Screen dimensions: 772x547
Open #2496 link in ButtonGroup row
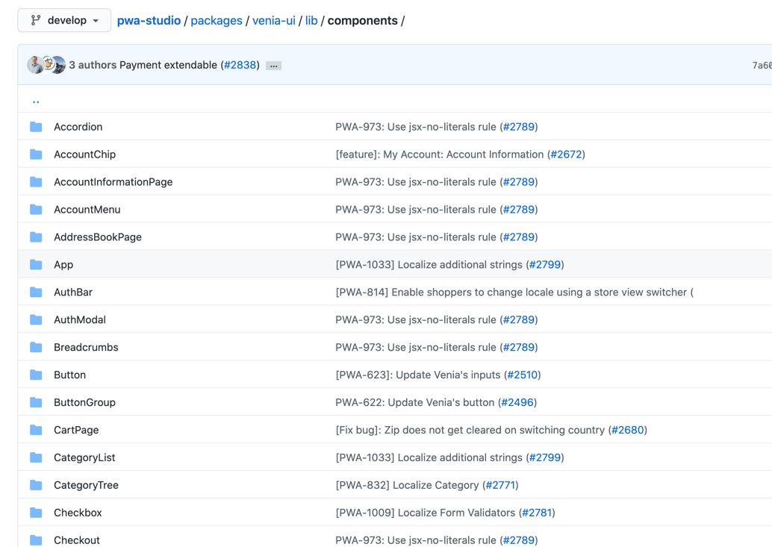point(517,402)
